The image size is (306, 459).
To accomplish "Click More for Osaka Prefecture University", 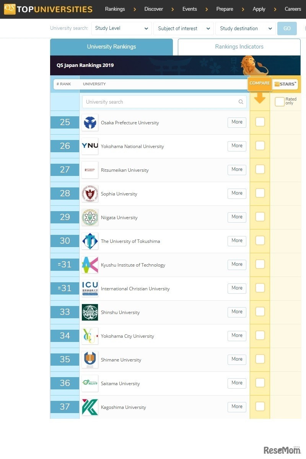I will (x=237, y=122).
